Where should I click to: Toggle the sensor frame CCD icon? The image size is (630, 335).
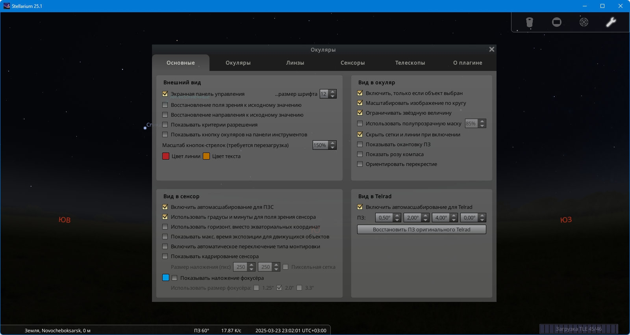click(557, 22)
